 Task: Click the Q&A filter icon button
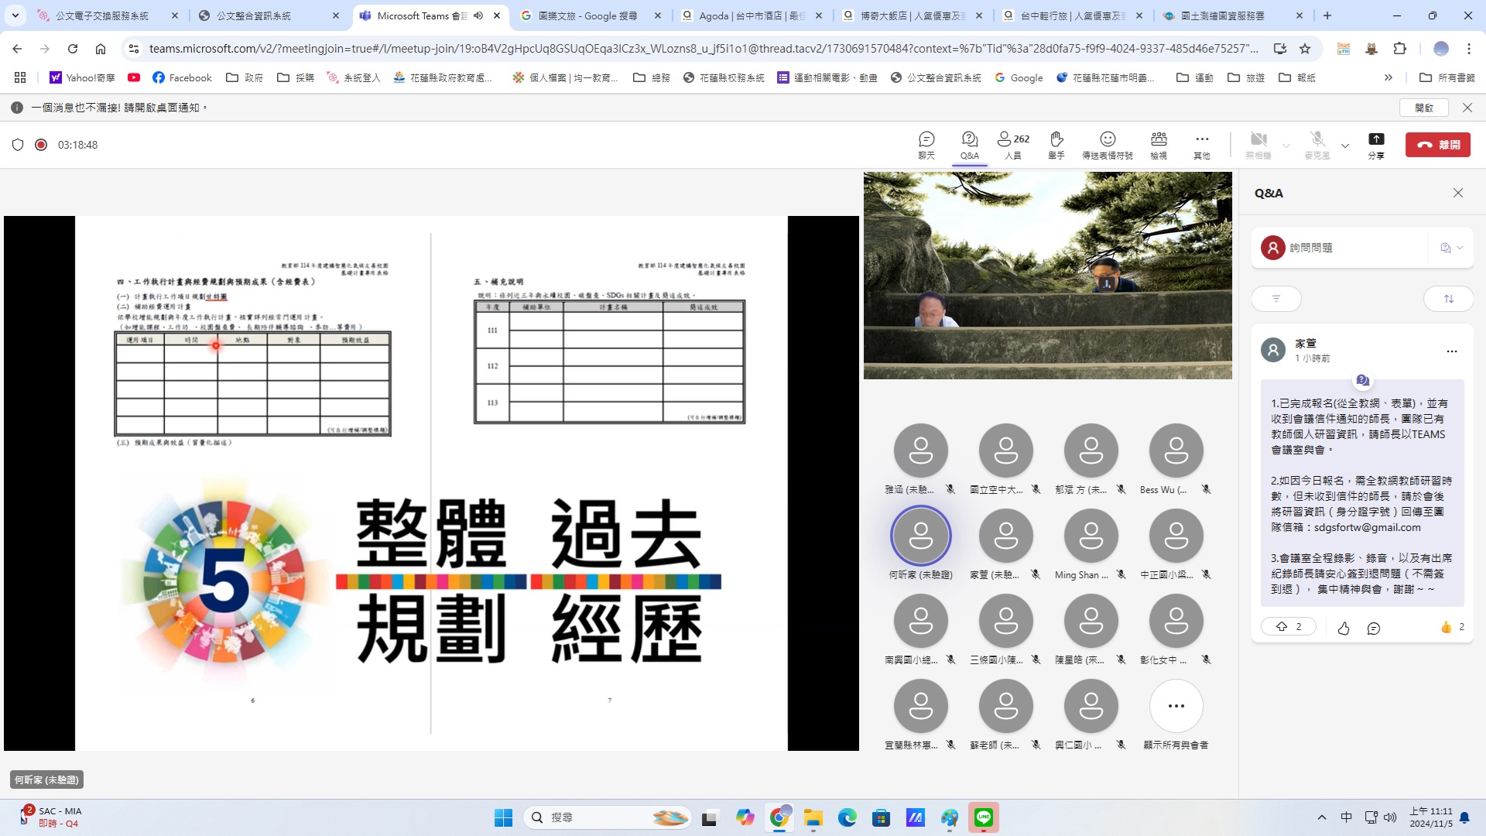click(x=1276, y=299)
